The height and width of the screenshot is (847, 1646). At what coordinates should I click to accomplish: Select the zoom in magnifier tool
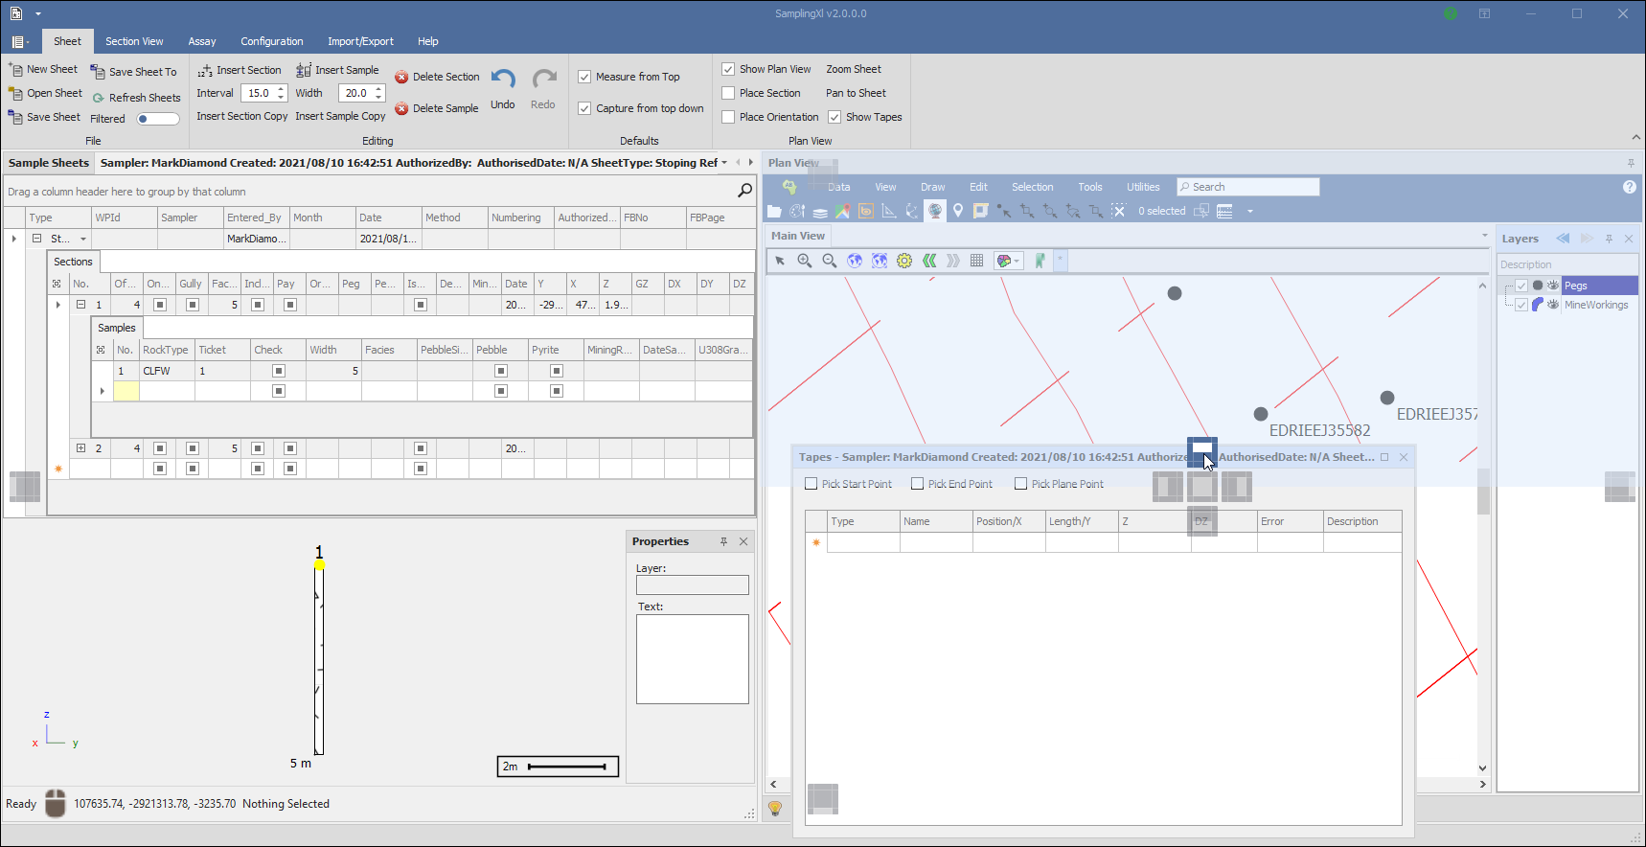(x=805, y=261)
